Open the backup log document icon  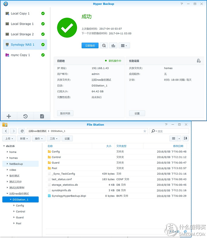(42, 116)
